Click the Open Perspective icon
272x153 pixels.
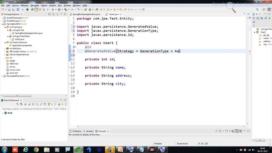(x=264, y=10)
